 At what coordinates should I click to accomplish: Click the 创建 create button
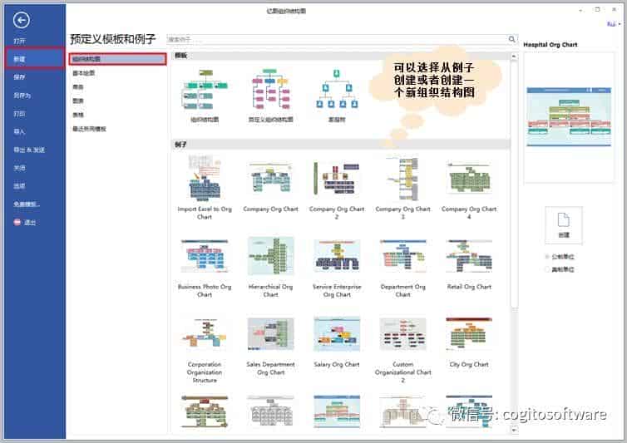tap(564, 225)
